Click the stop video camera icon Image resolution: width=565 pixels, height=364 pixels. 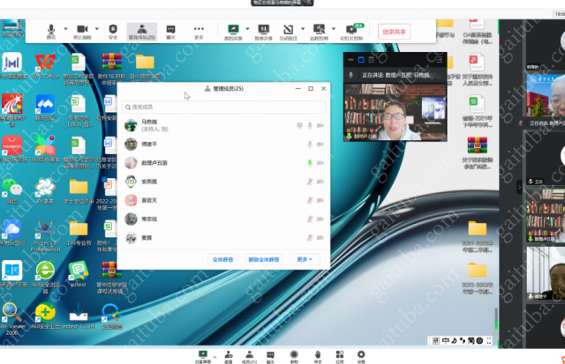click(82, 30)
